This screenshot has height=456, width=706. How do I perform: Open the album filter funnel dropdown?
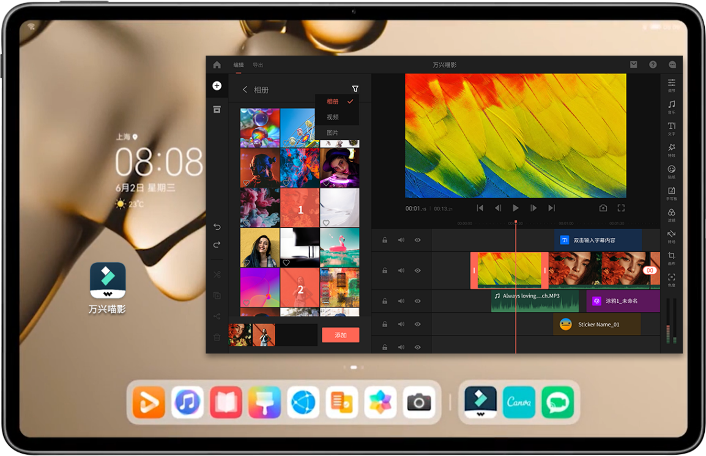pyautogui.click(x=355, y=89)
